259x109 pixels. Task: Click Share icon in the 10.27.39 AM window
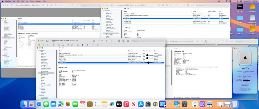171,5
